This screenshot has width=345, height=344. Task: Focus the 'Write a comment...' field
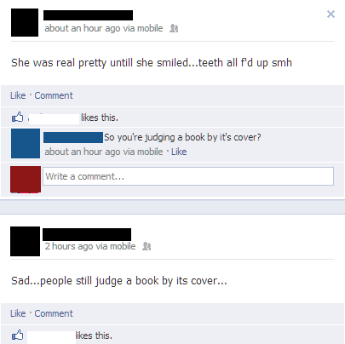[188, 176]
